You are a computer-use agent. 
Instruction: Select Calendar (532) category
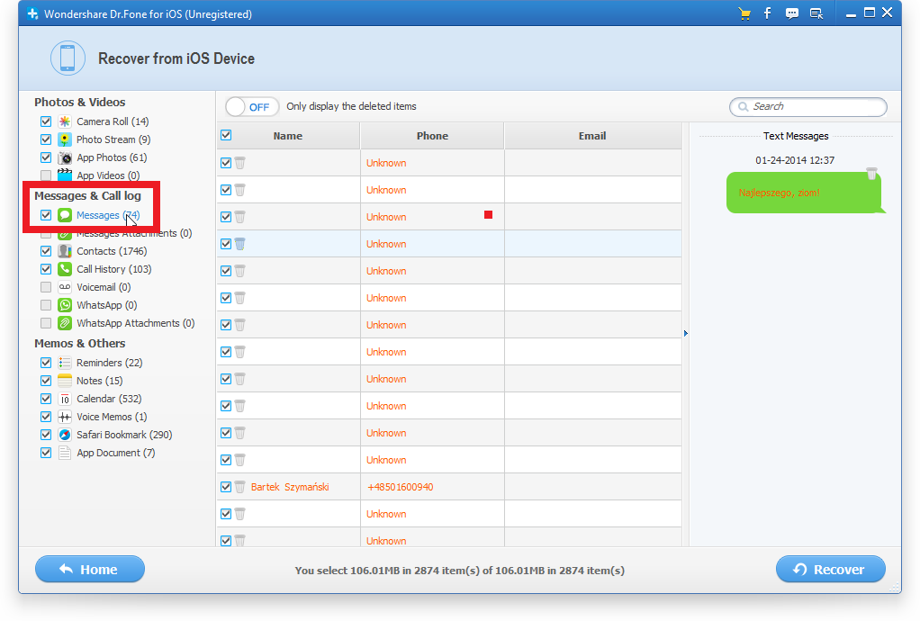[109, 399]
